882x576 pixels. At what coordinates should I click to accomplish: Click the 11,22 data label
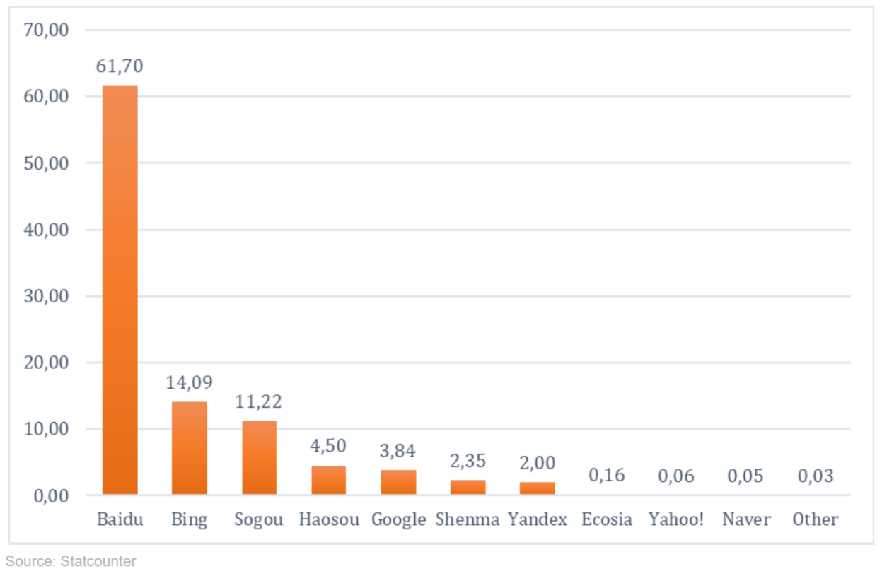point(259,401)
